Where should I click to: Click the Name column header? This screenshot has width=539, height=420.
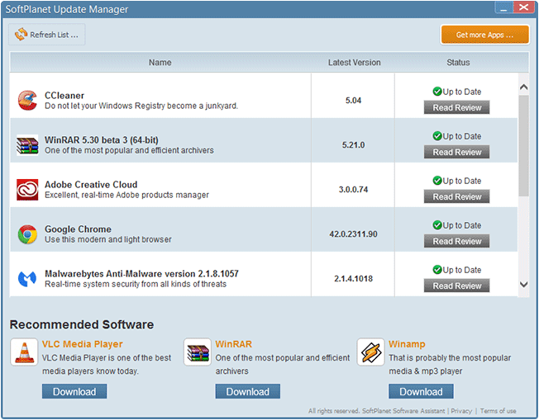tap(160, 63)
